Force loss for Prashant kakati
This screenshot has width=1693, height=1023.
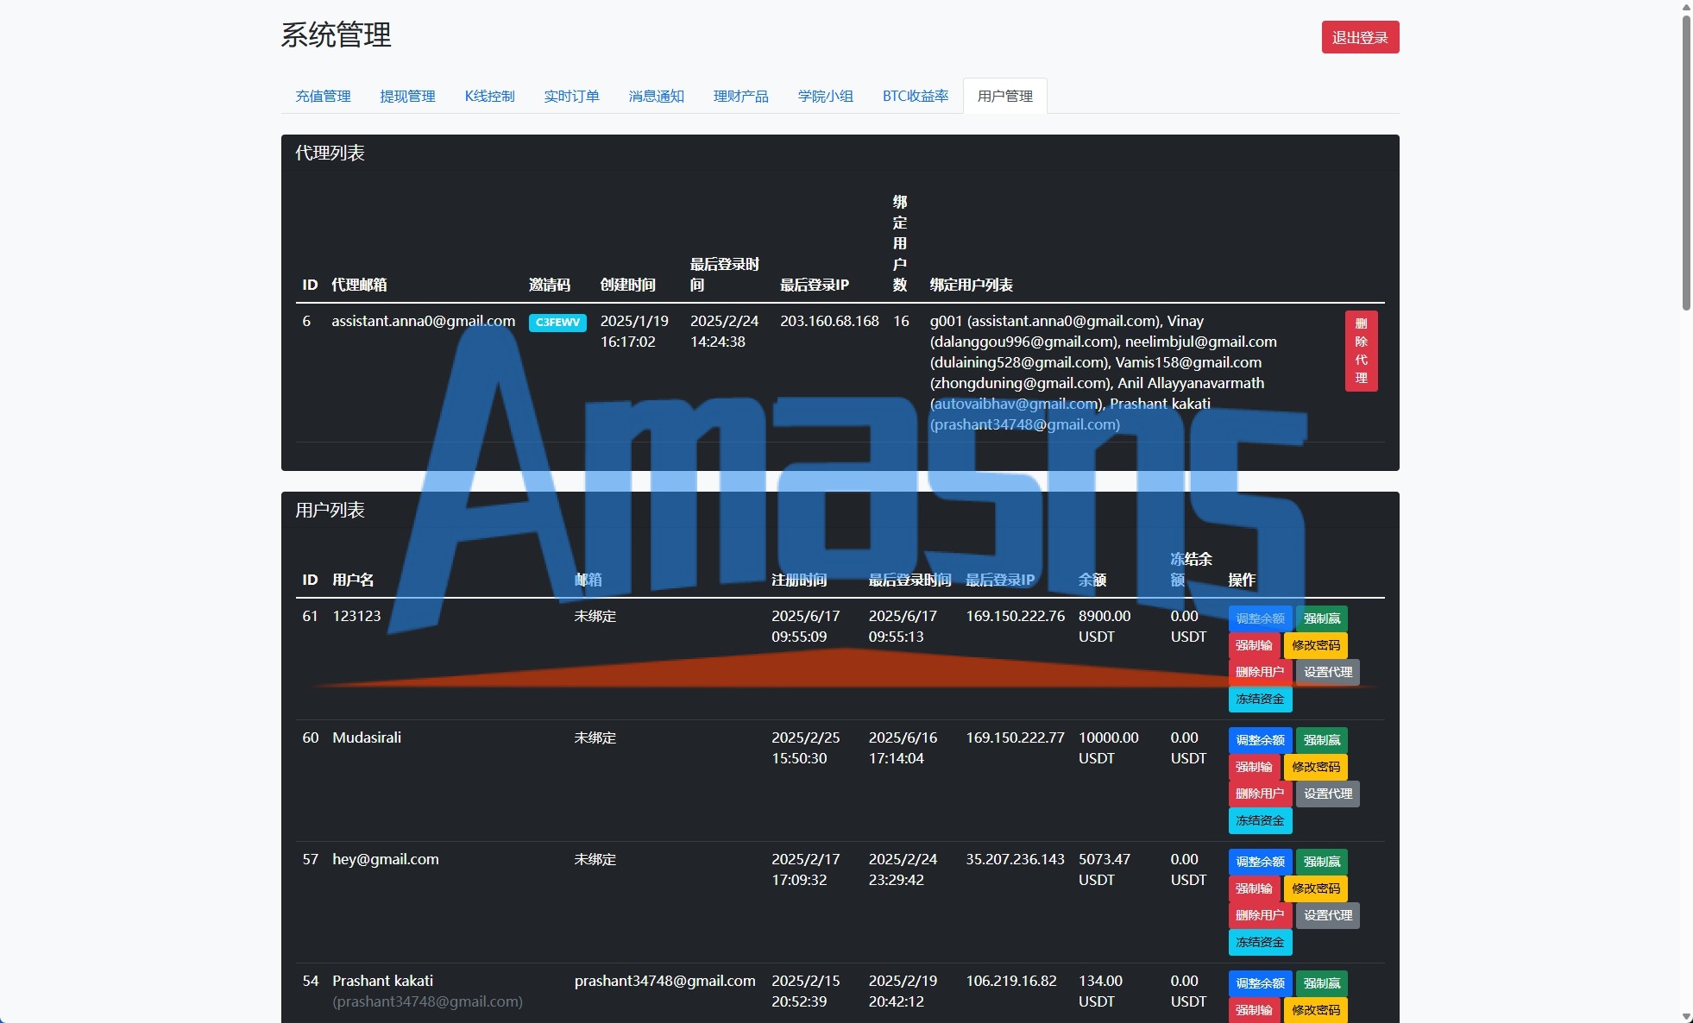[1254, 1010]
